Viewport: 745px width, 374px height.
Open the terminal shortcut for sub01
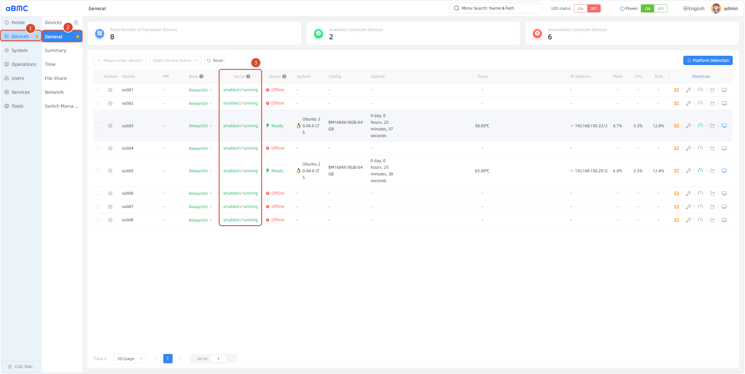tap(677, 90)
